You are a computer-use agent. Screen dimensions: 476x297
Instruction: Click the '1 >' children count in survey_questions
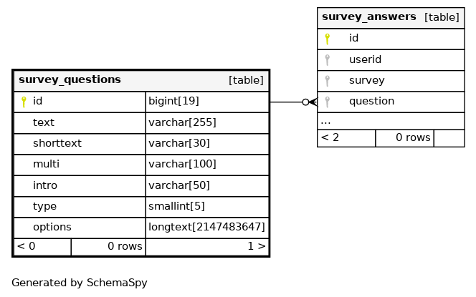[257, 246]
